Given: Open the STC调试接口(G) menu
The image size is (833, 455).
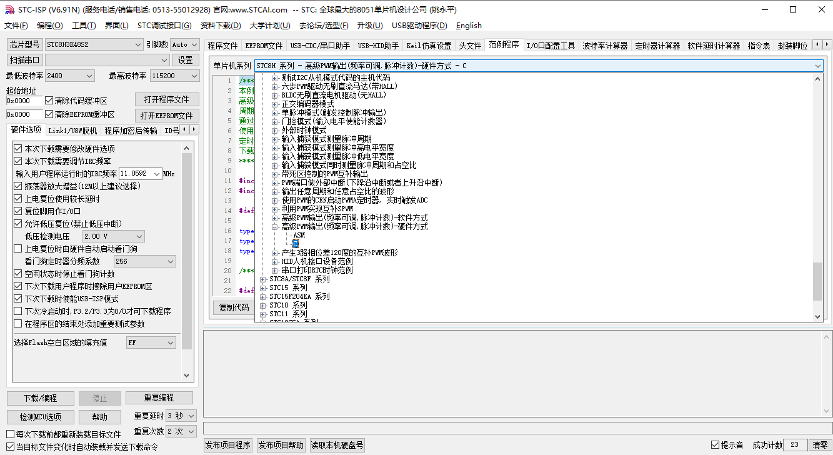Looking at the screenshot, I should point(164,26).
